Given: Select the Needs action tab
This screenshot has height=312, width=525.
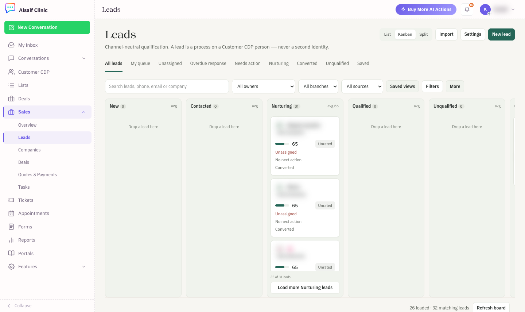Looking at the screenshot, I should (x=248, y=63).
